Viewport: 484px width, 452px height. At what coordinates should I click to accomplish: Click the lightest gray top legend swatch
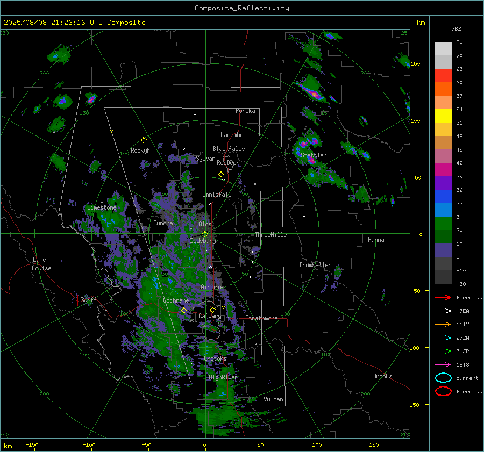point(443,49)
